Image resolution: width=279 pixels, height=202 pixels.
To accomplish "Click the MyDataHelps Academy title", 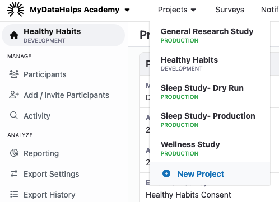I will point(75,10).
